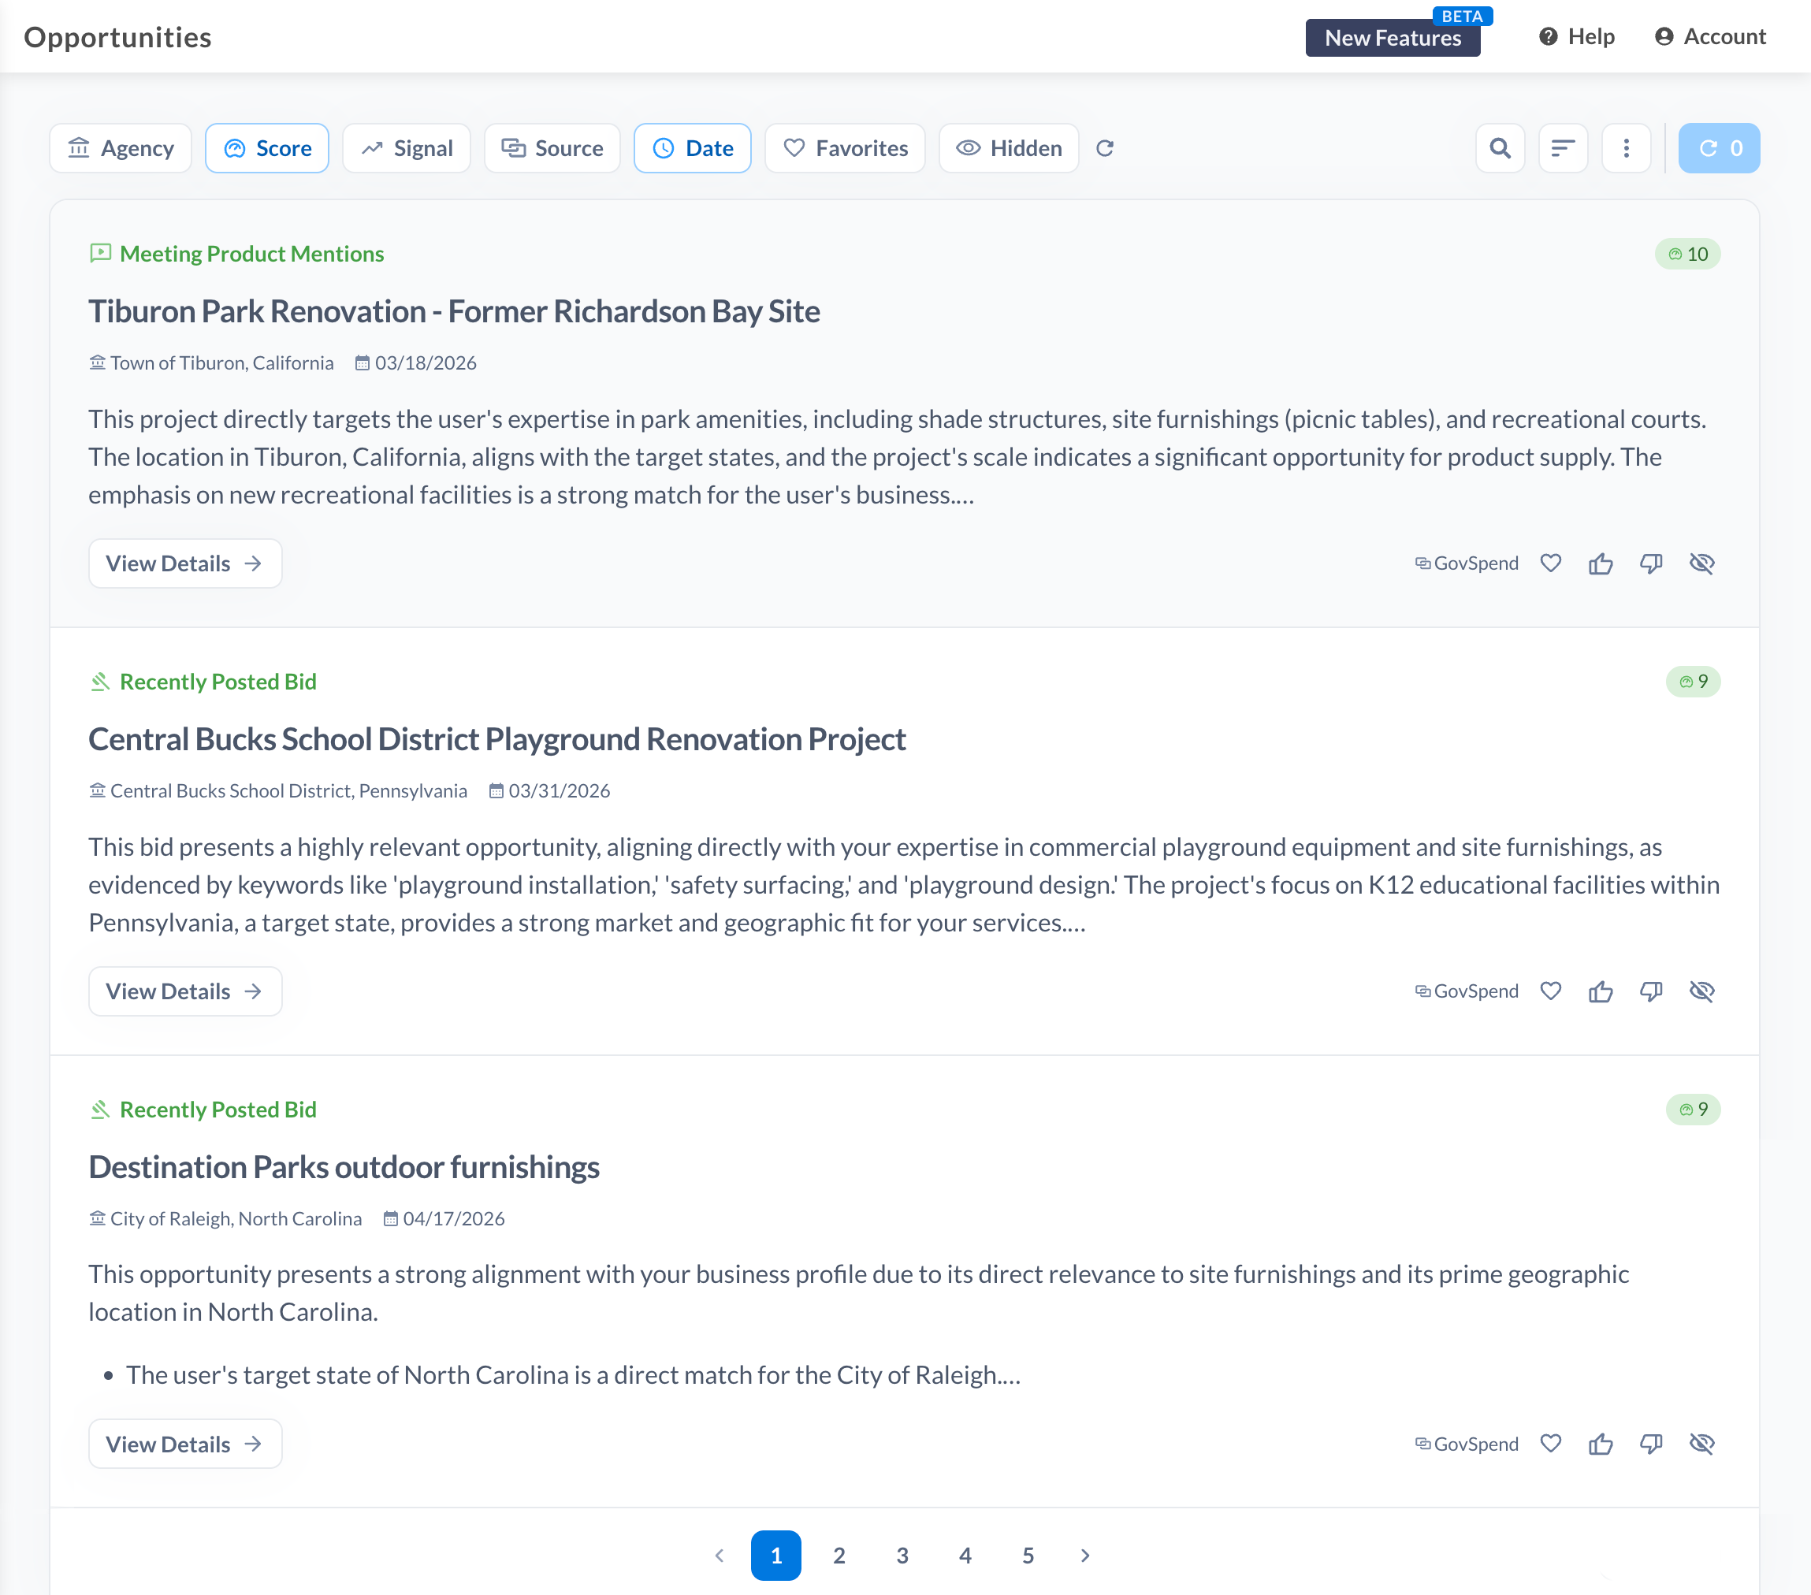1811x1595 pixels.
Task: Open the three-dot more options menu
Action: tap(1626, 148)
